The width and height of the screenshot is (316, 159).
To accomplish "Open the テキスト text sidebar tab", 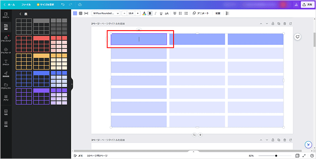I will point(6,62).
